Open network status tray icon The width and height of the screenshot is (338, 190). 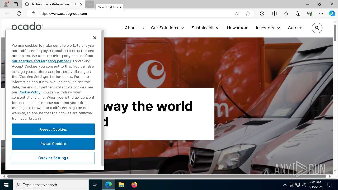pos(298,185)
